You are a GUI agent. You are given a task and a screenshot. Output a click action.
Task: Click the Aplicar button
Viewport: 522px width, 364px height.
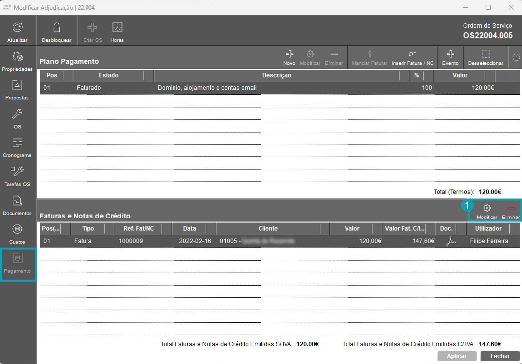pos(457,356)
